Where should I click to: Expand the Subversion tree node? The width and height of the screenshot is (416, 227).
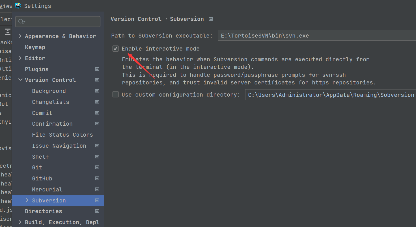(x=27, y=200)
